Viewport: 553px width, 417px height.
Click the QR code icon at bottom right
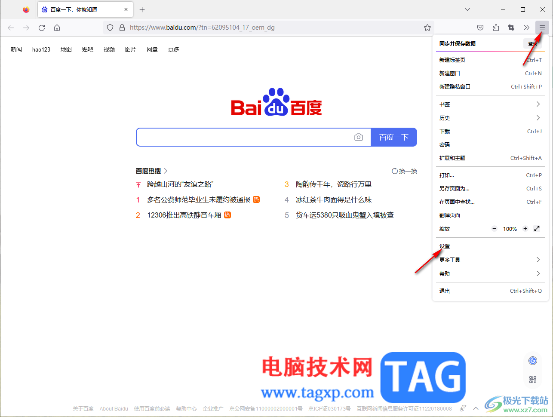tap(532, 380)
